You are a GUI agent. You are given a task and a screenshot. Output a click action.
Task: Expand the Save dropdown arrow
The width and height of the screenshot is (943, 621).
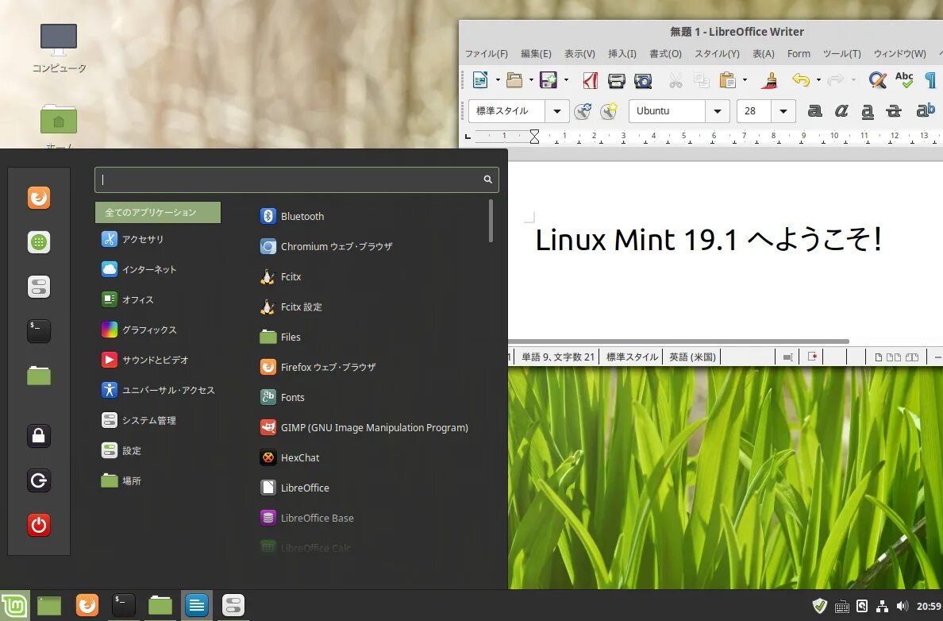pos(566,79)
